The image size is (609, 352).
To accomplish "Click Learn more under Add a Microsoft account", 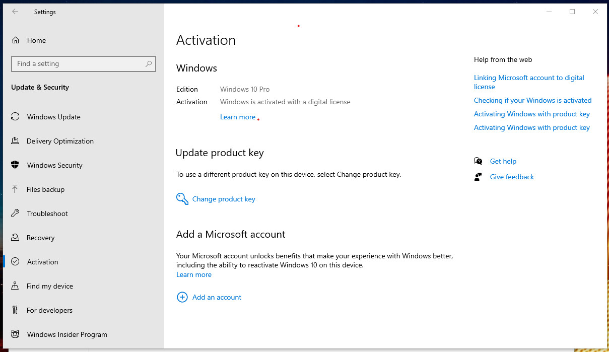I will coord(194,274).
